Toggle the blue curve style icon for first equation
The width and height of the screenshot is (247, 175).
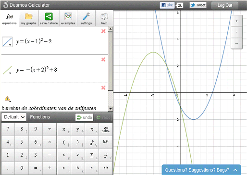(x=7, y=42)
